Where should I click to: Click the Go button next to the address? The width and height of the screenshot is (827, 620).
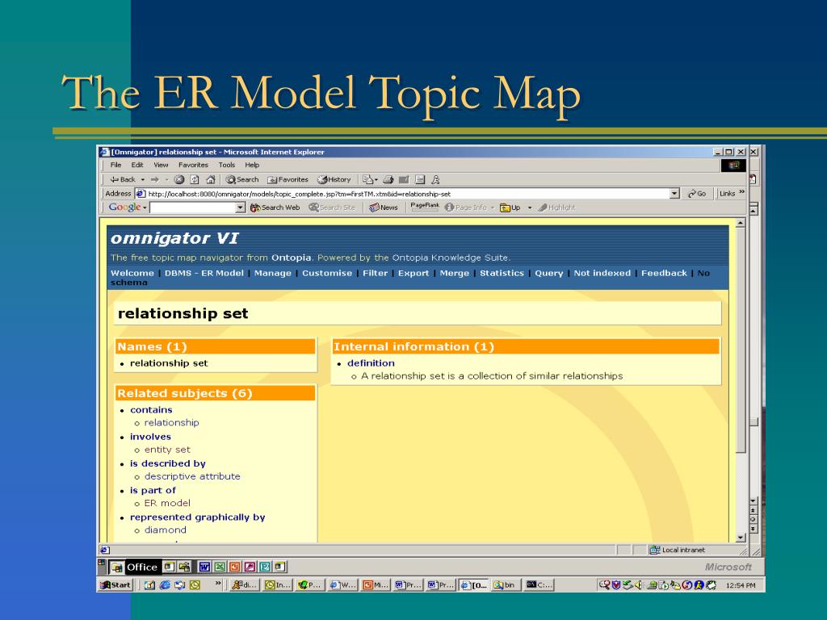coord(697,194)
